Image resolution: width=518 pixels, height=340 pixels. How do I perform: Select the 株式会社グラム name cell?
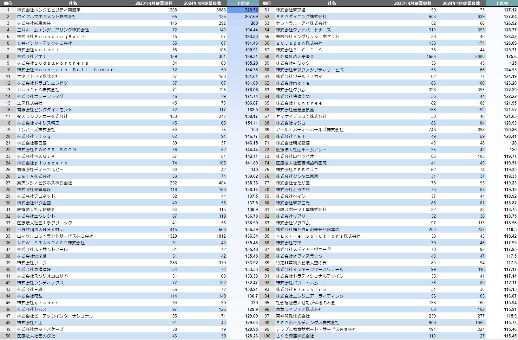tap(291, 90)
